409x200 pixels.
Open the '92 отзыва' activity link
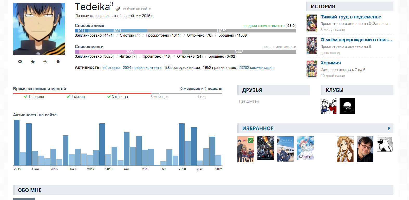tap(111, 68)
